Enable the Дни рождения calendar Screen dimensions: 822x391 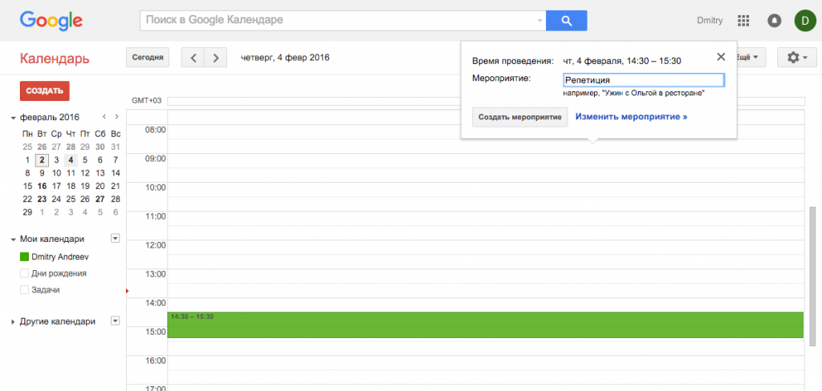click(24, 273)
